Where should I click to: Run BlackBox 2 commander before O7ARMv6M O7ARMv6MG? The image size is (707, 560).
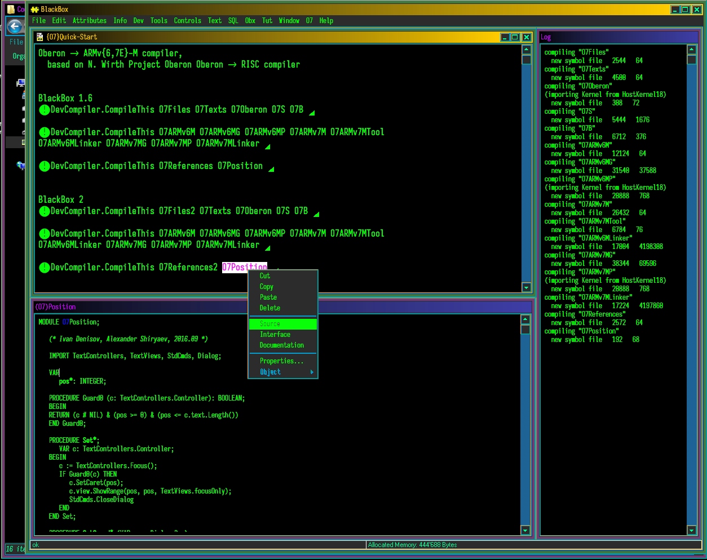tap(44, 234)
